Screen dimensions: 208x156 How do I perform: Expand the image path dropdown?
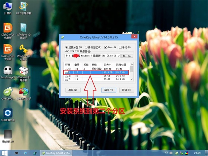(119, 56)
